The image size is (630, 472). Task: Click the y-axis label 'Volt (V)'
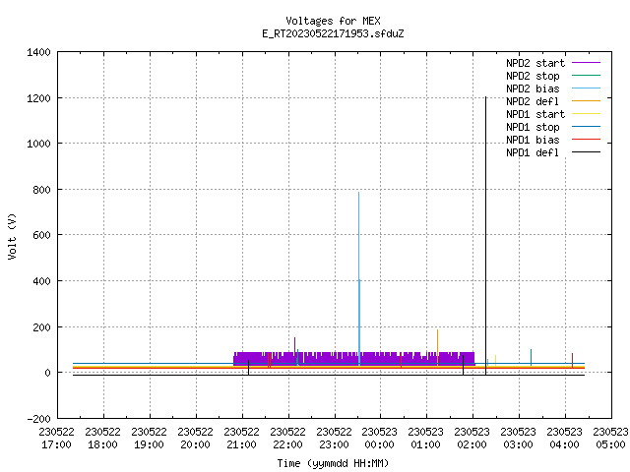coord(12,236)
